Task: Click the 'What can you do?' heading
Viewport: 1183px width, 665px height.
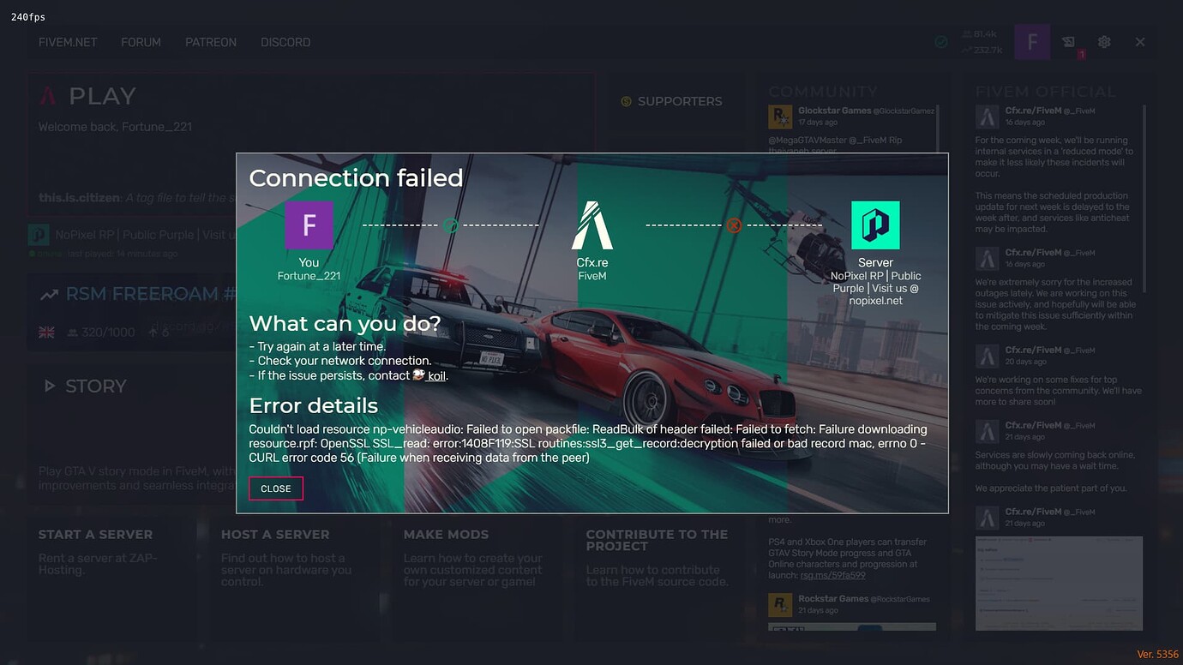Action: (x=345, y=324)
